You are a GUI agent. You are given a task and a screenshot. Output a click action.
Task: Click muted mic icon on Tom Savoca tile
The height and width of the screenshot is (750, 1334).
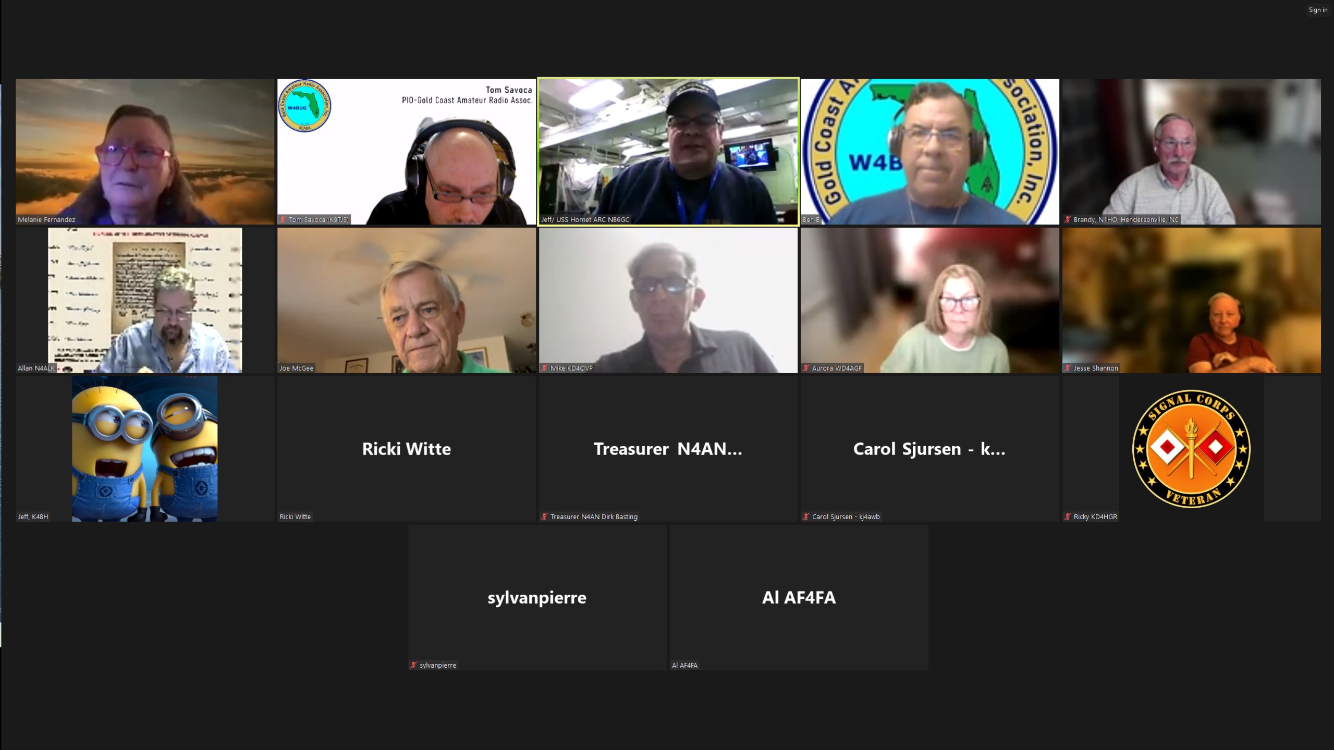click(x=283, y=219)
